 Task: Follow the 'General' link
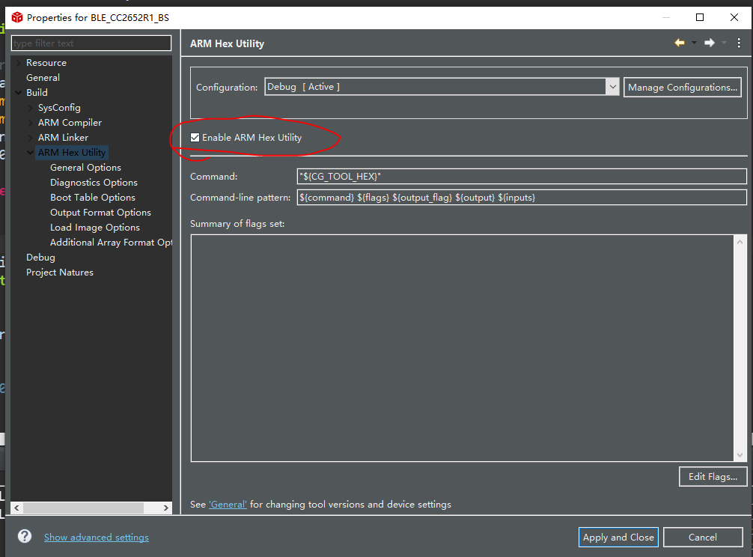(228, 505)
